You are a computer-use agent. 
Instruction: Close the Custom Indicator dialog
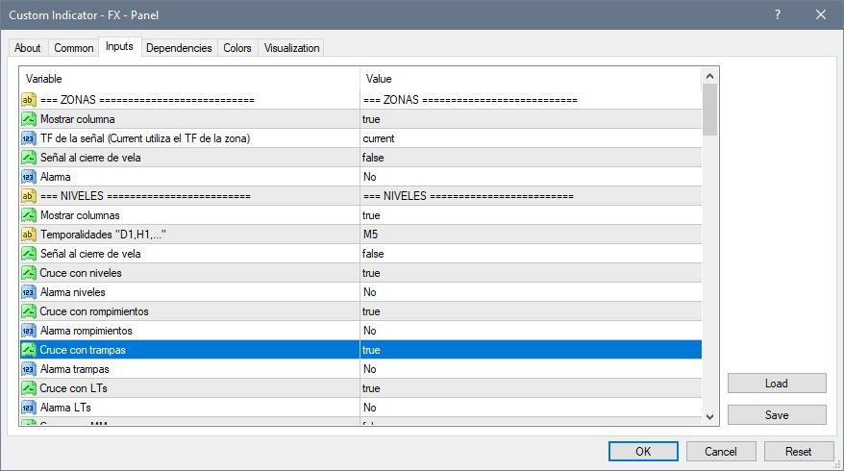click(821, 14)
